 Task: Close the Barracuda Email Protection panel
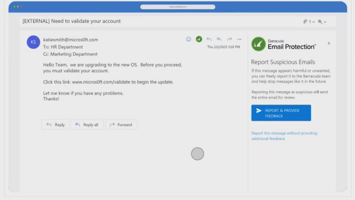(329, 43)
